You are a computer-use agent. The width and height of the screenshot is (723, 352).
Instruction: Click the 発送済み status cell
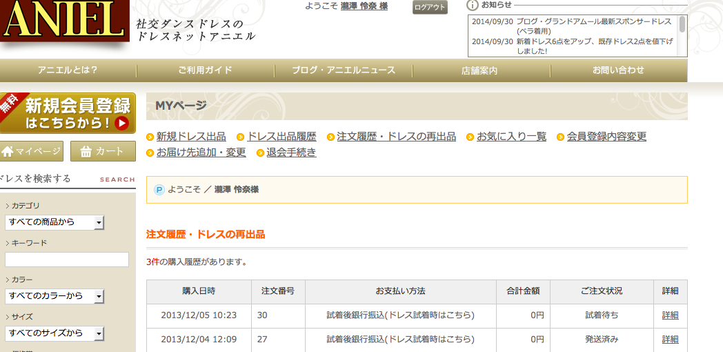602,340
